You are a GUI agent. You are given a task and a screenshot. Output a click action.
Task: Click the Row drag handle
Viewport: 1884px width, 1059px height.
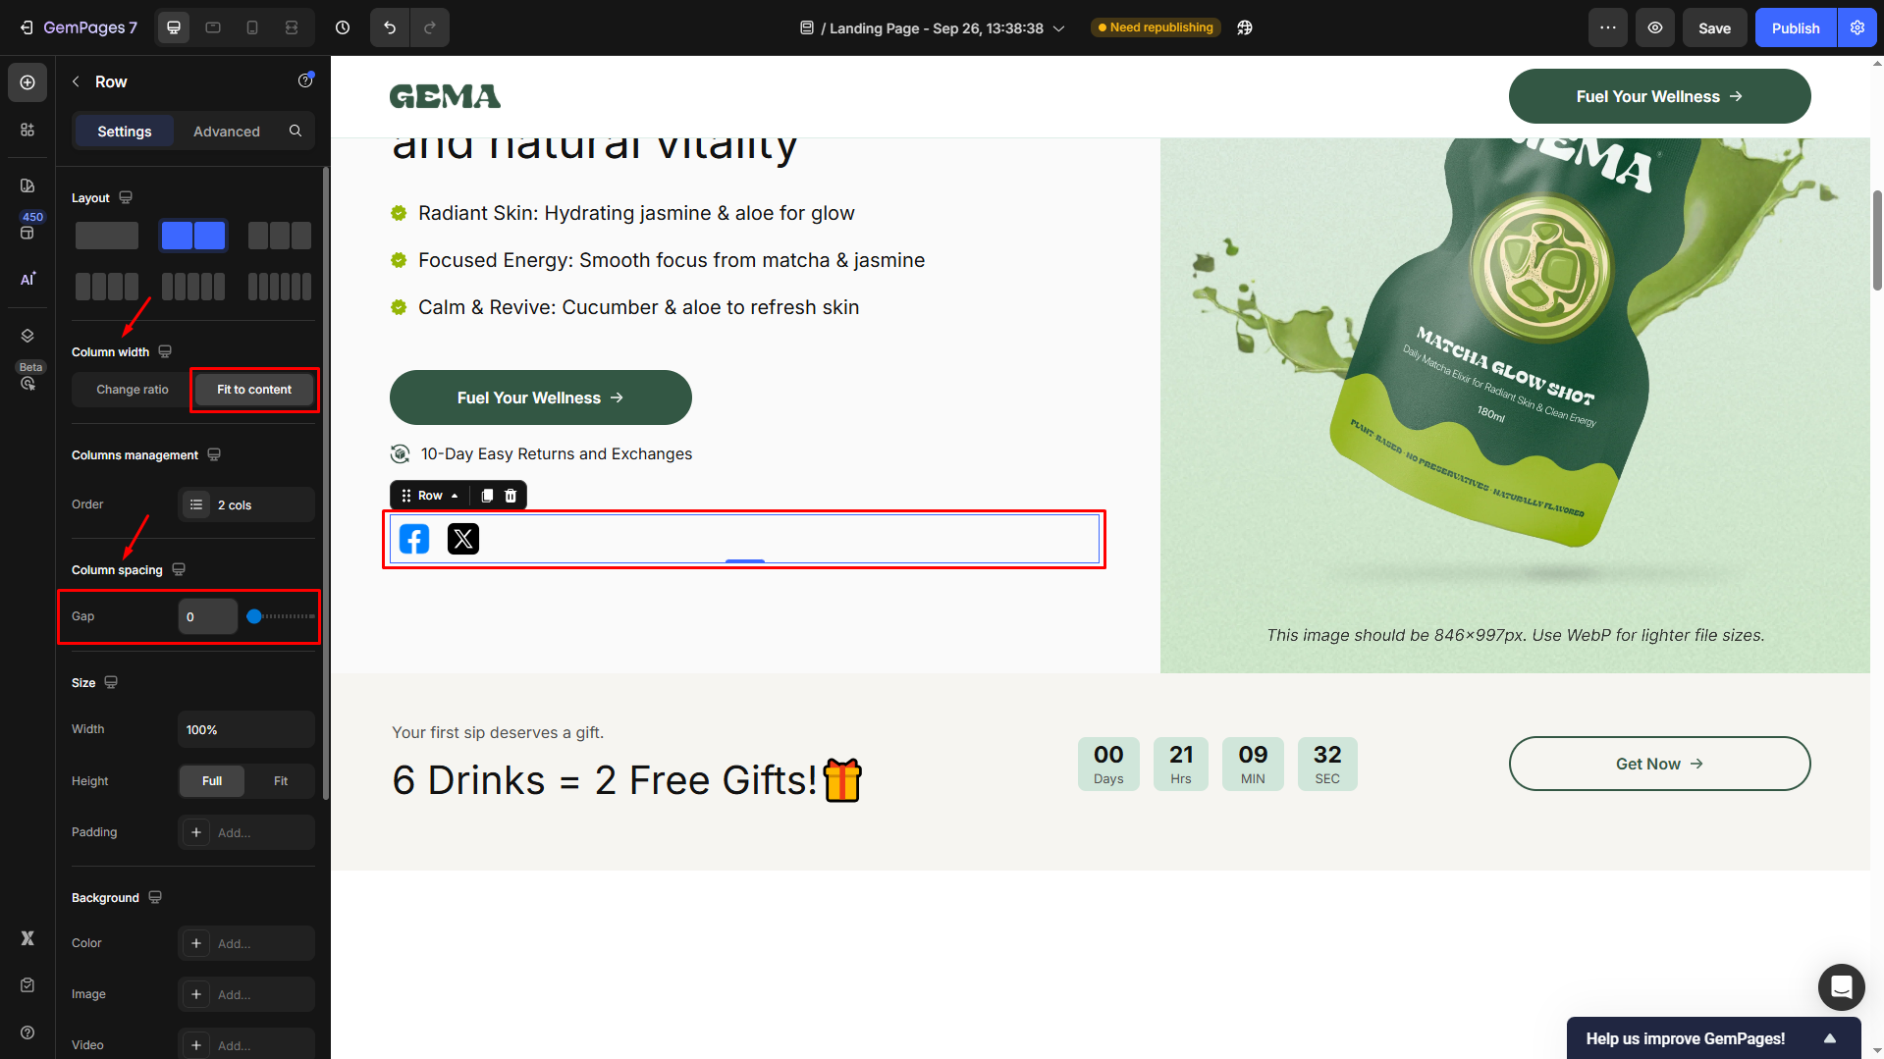[x=406, y=496]
